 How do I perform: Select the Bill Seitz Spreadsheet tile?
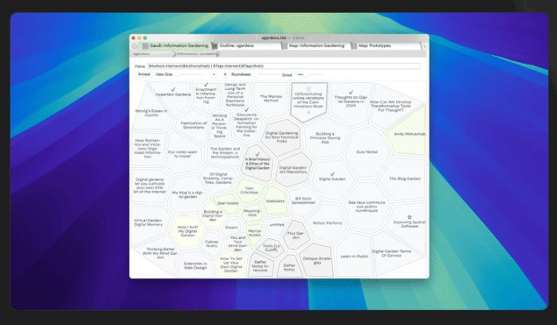[304, 201]
